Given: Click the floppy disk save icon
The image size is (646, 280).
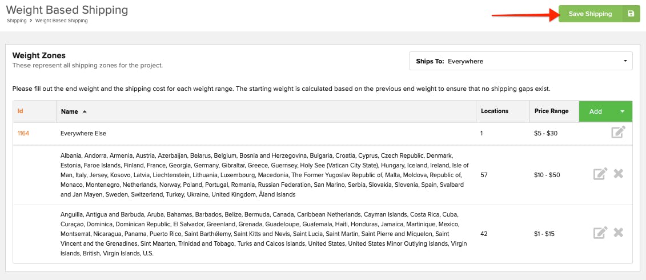Looking at the screenshot, I should (631, 14).
